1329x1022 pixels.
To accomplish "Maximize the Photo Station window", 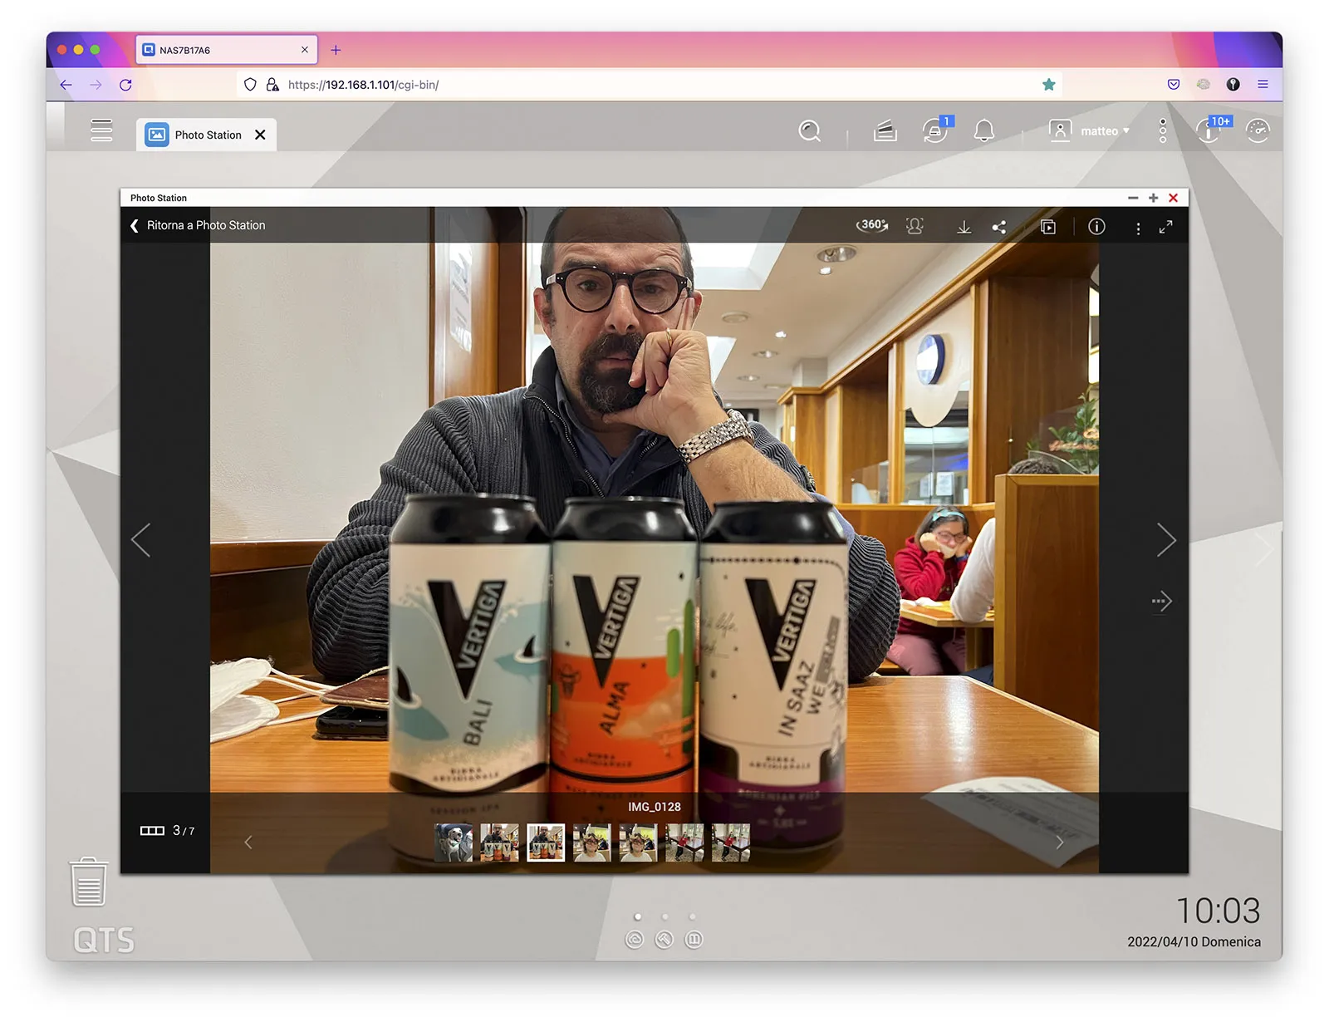I will pos(1153,198).
